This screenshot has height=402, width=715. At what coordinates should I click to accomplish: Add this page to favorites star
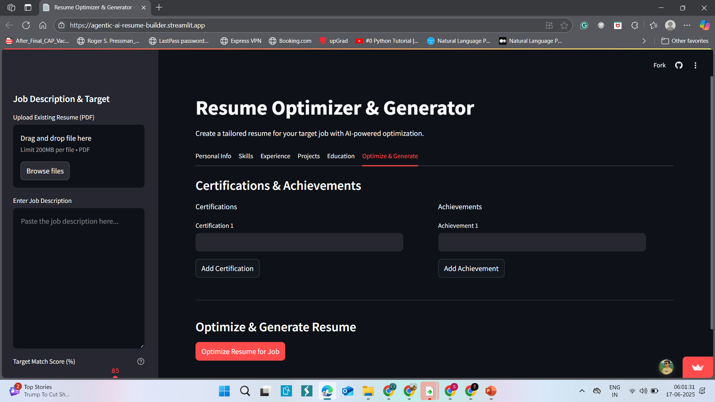click(564, 25)
